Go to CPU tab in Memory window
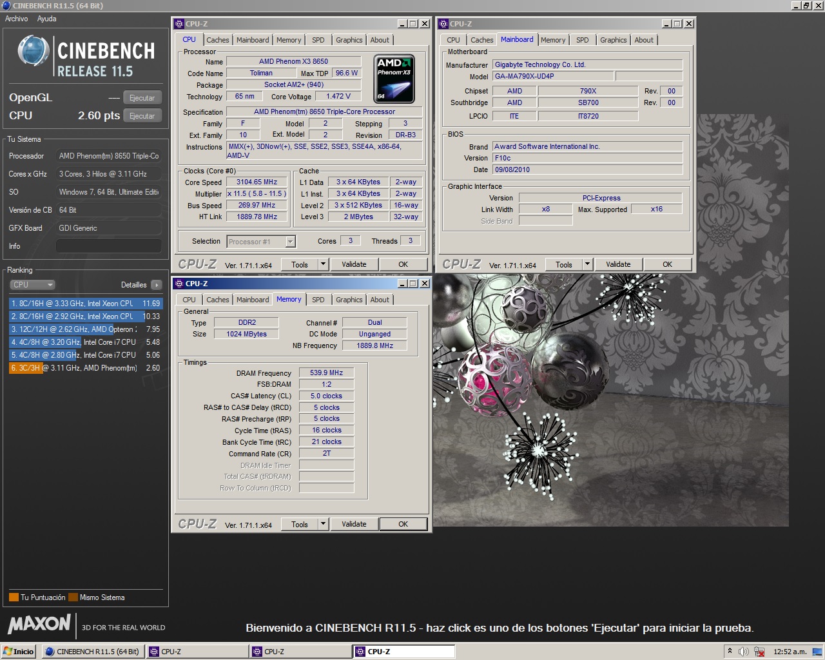The height and width of the screenshot is (660, 825). click(x=189, y=300)
